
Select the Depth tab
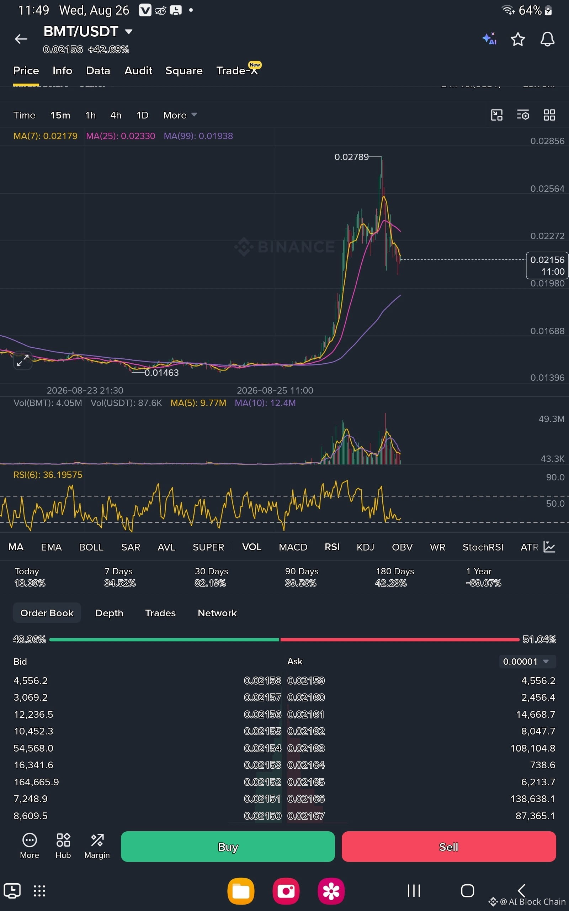tap(109, 613)
